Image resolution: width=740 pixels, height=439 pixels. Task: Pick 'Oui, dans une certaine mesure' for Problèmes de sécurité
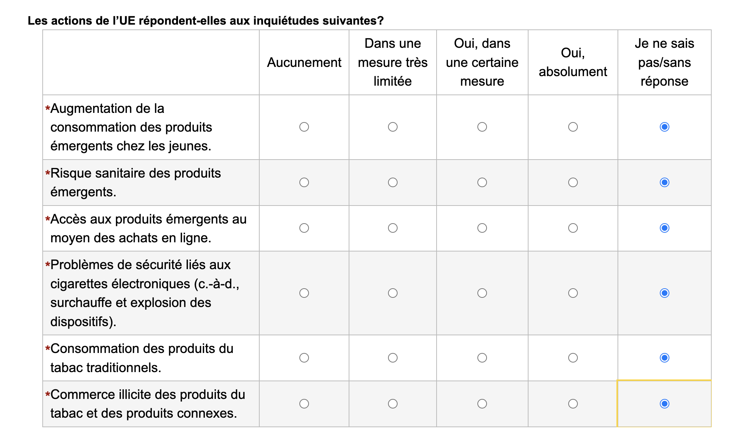tap(482, 293)
